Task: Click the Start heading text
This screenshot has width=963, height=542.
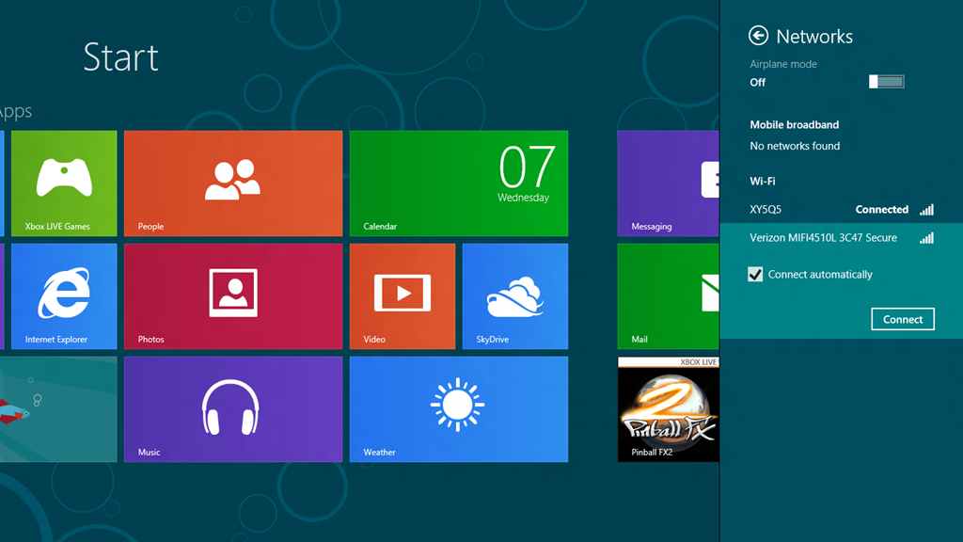Action: 121,57
